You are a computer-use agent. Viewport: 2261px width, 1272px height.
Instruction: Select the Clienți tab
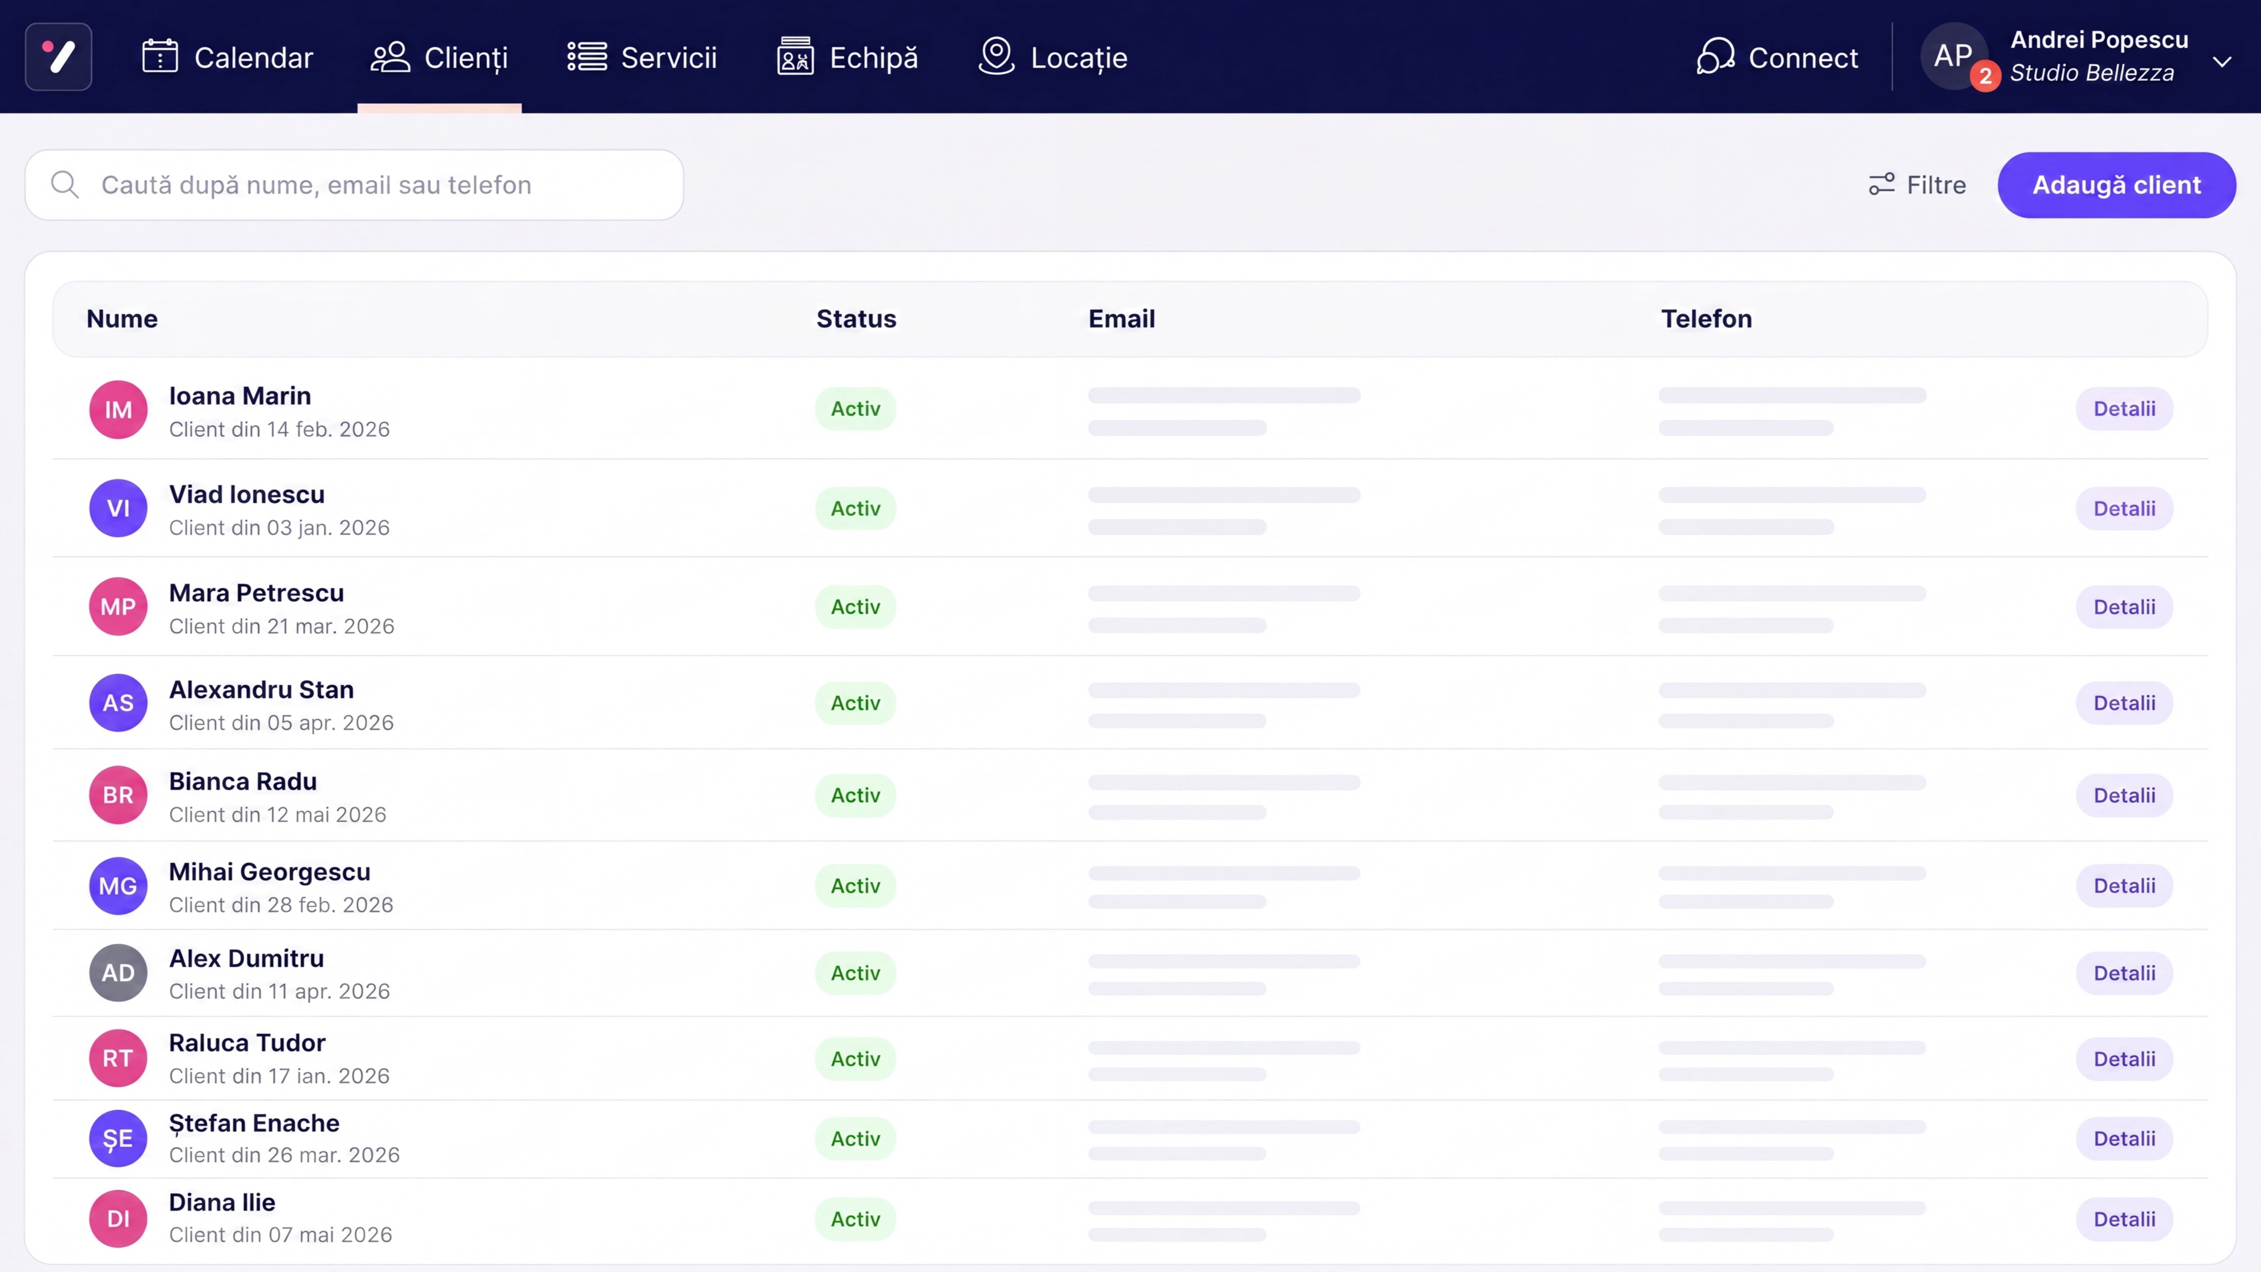pos(440,57)
